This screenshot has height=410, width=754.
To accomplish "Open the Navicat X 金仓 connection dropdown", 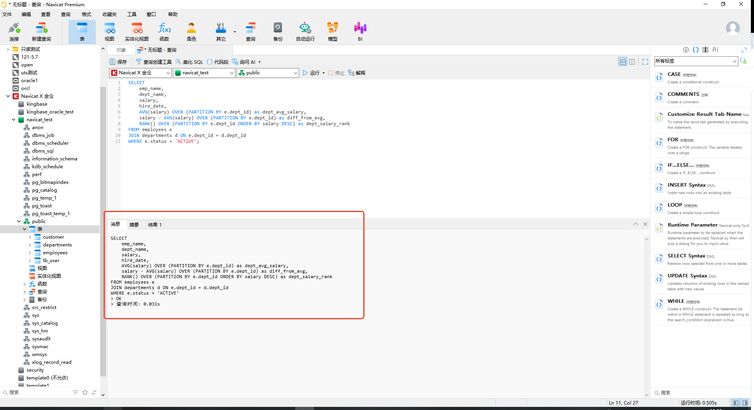I will pos(140,73).
